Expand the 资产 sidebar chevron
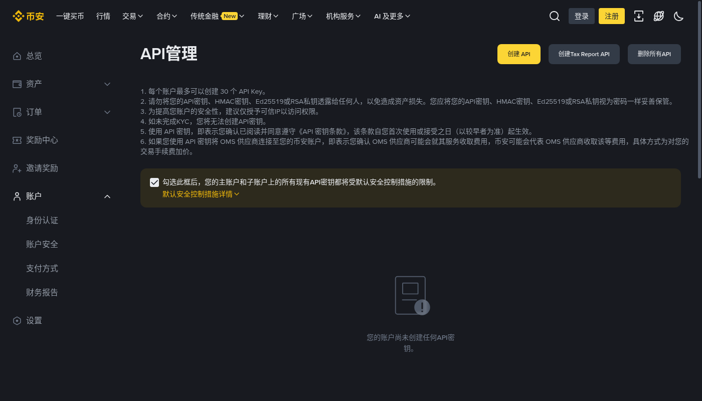This screenshot has height=401, width=702. [107, 84]
